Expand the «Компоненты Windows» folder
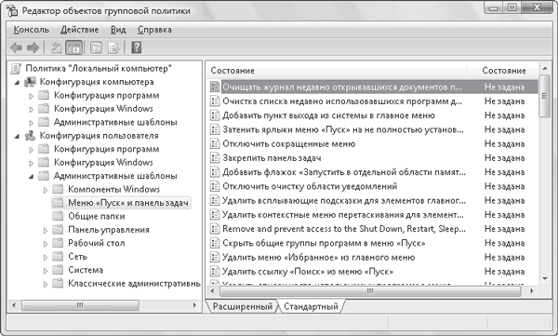This screenshot has height=336, width=558. [x=46, y=190]
